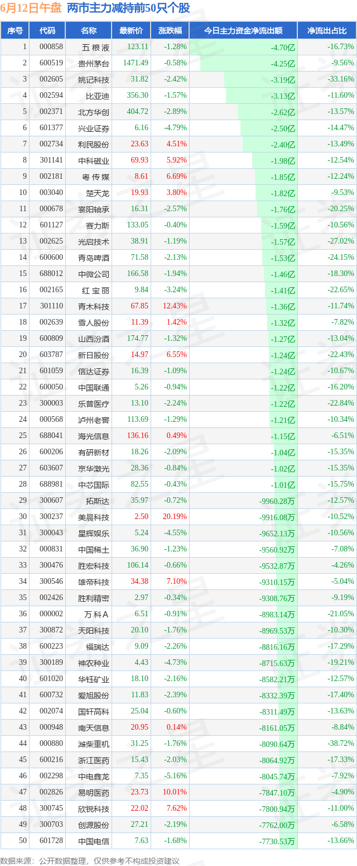Click net outflow ratio -20.25%
The height and width of the screenshot is (866, 357).
pyautogui.click(x=341, y=209)
